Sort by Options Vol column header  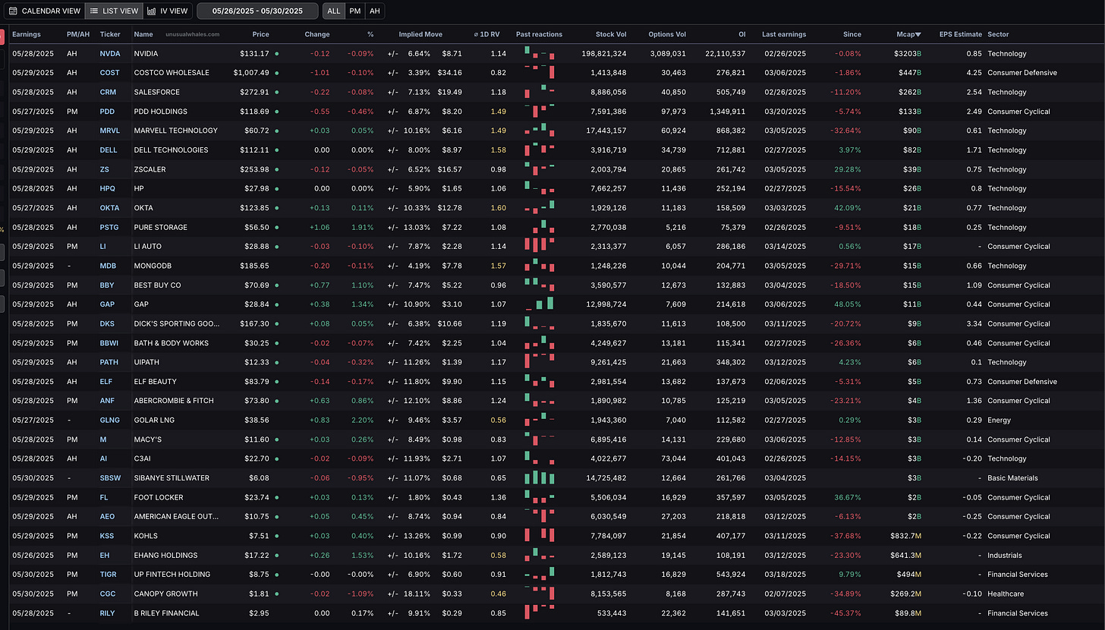[x=667, y=34]
